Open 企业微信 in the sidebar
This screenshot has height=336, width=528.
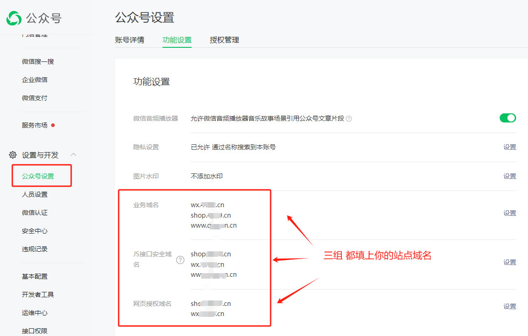click(35, 80)
